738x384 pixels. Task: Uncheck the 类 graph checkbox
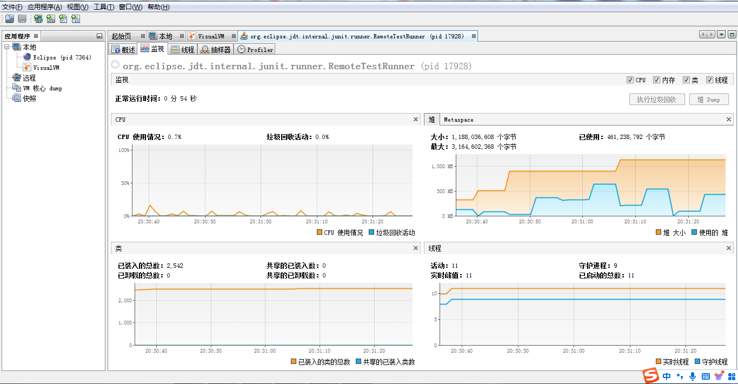[x=686, y=80]
